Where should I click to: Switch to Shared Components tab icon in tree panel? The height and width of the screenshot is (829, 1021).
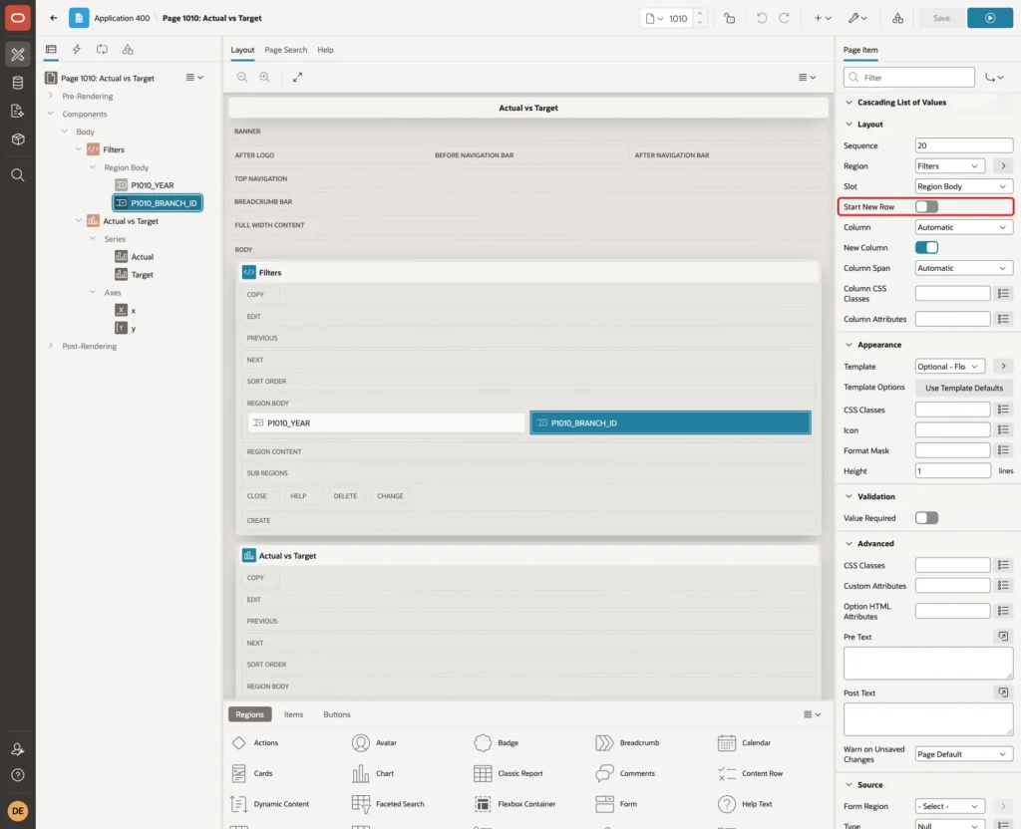pyautogui.click(x=128, y=50)
